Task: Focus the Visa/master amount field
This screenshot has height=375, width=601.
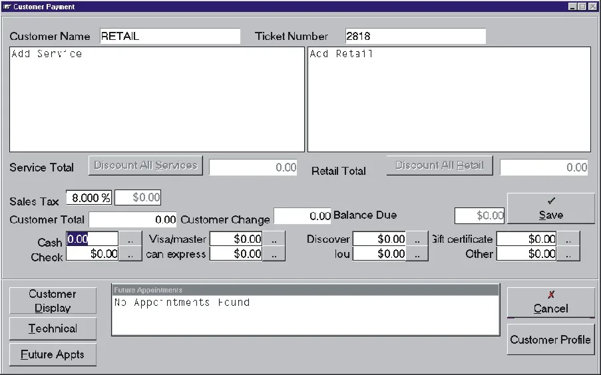Action: tap(236, 239)
